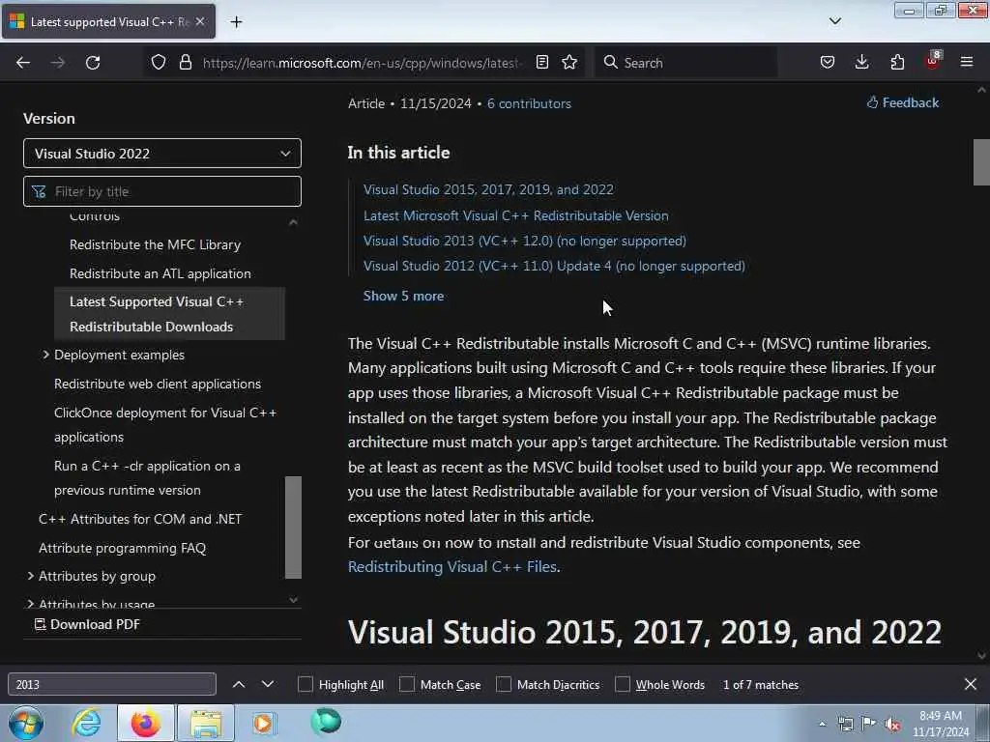Click the Filter by title field
The height and width of the screenshot is (742, 990).
pos(162,191)
